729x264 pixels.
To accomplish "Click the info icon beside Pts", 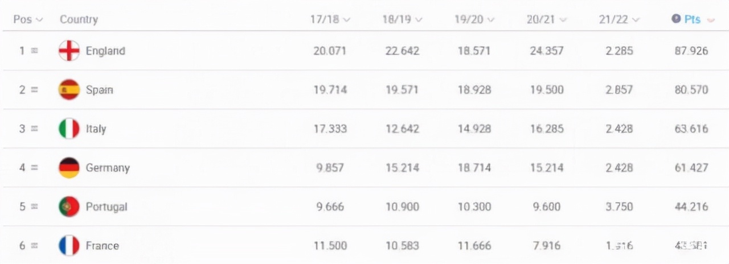I will pos(676,19).
